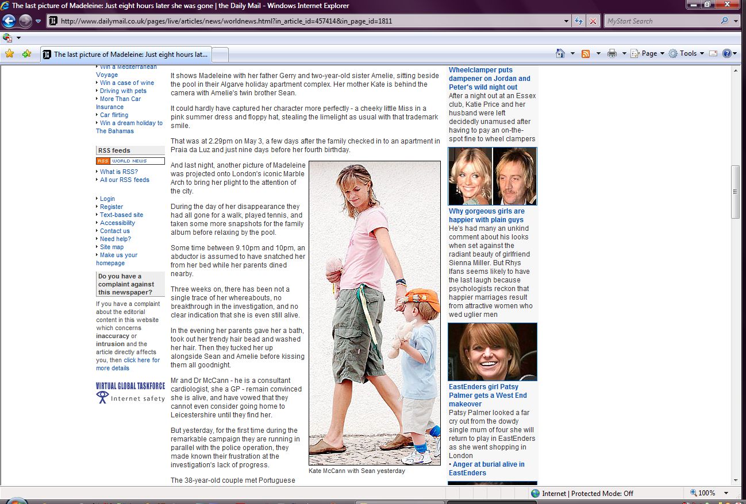
Task: Click the Home icon in command bar
Action: click(x=560, y=53)
